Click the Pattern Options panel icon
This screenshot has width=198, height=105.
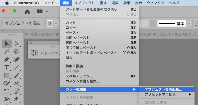coord(34,53)
